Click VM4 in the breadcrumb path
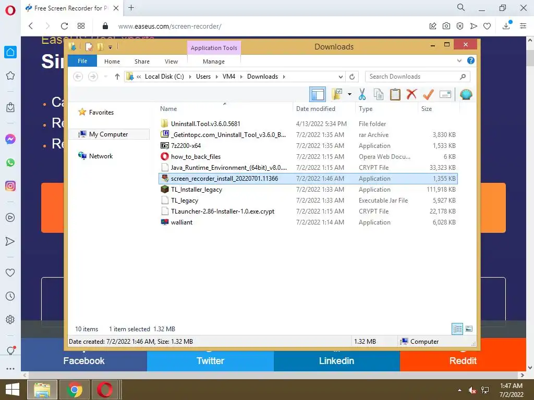 [x=229, y=77]
